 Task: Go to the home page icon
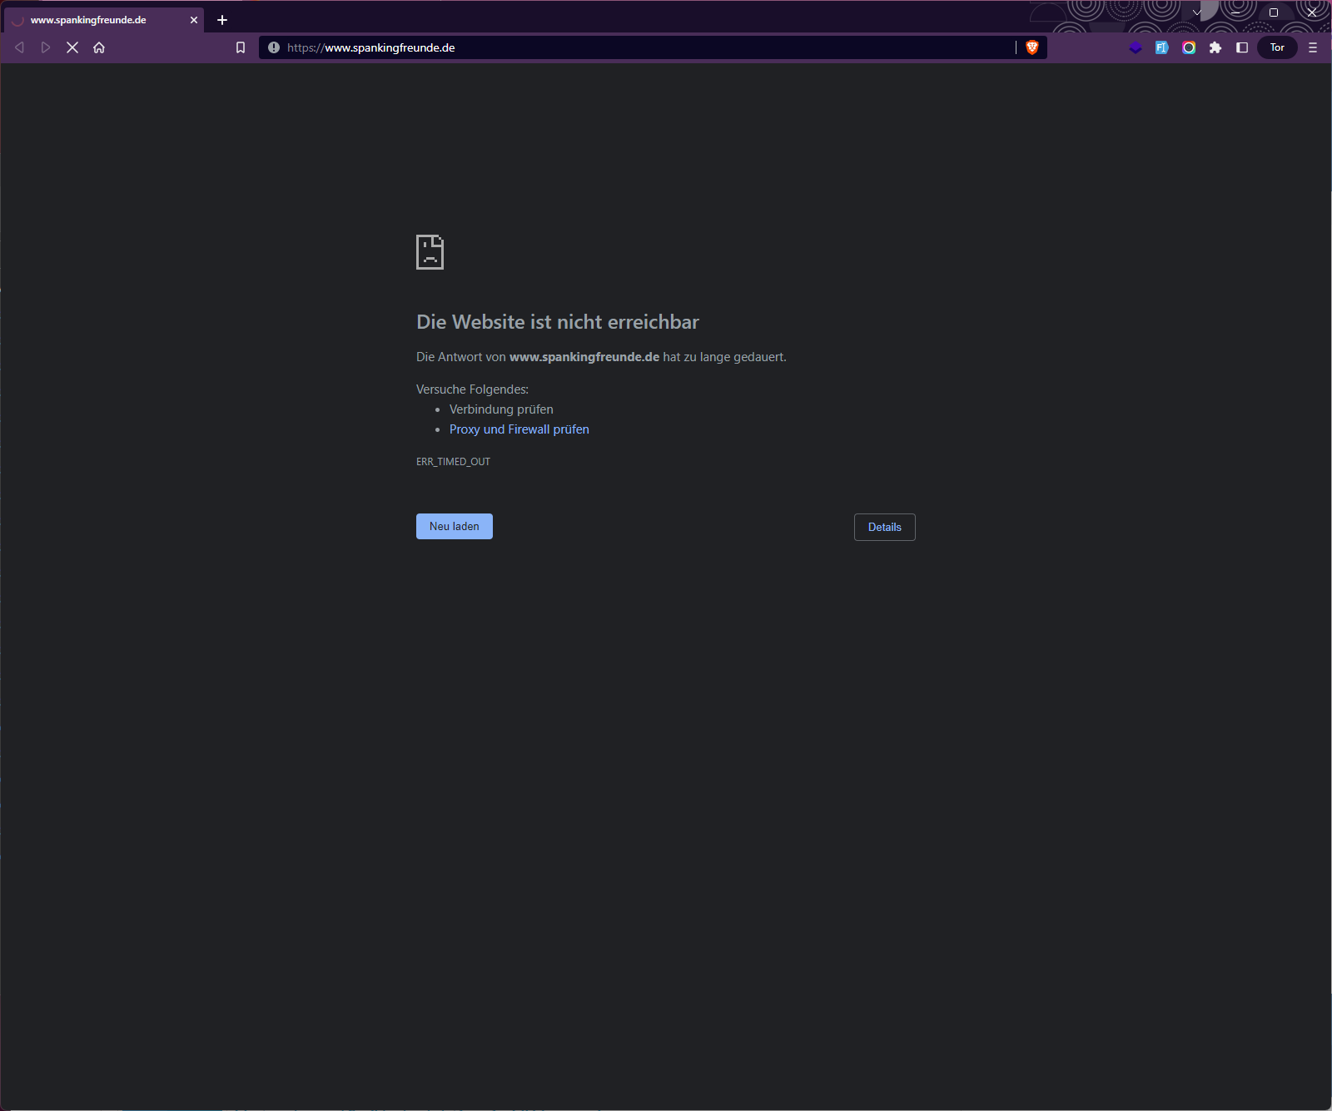click(x=99, y=47)
